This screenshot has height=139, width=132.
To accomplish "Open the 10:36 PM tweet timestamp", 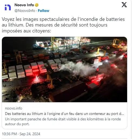I will pyautogui.click(x=9, y=134).
